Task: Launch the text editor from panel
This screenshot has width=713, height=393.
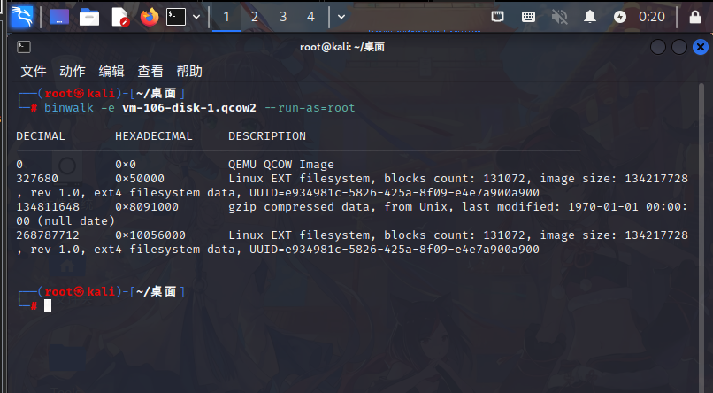Action: [119, 17]
